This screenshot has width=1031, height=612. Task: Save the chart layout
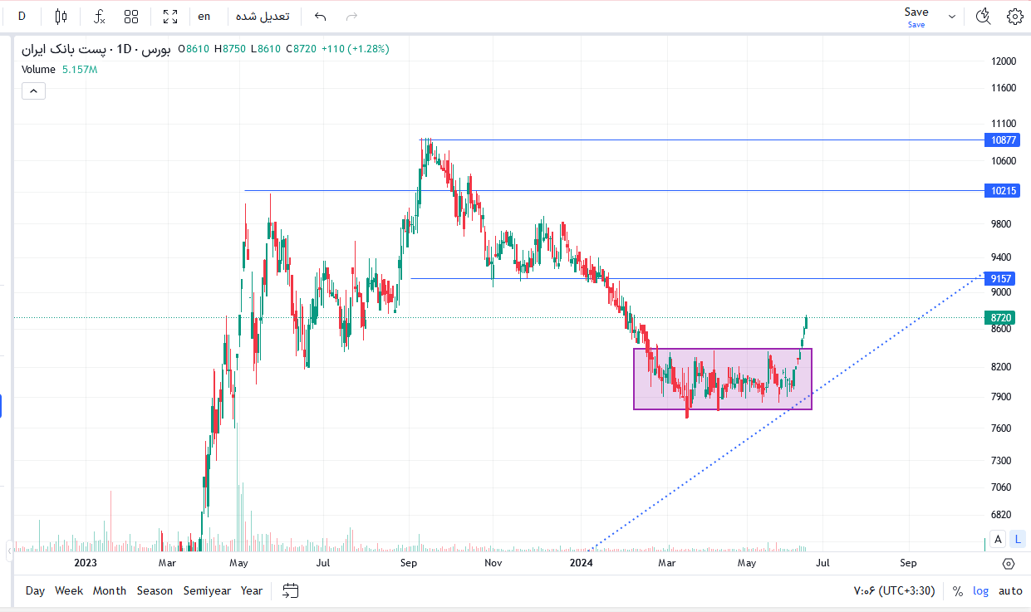(x=916, y=16)
